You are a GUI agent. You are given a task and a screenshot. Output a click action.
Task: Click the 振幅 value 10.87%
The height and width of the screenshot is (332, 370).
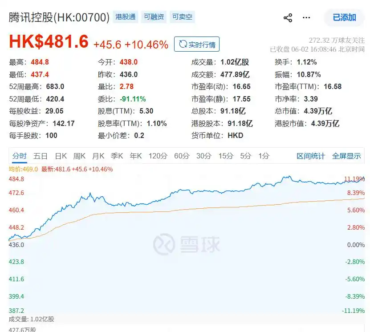309,74
